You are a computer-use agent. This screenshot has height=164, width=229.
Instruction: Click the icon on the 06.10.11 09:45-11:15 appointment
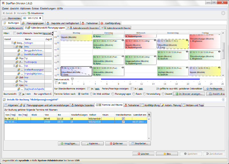tap(187, 41)
